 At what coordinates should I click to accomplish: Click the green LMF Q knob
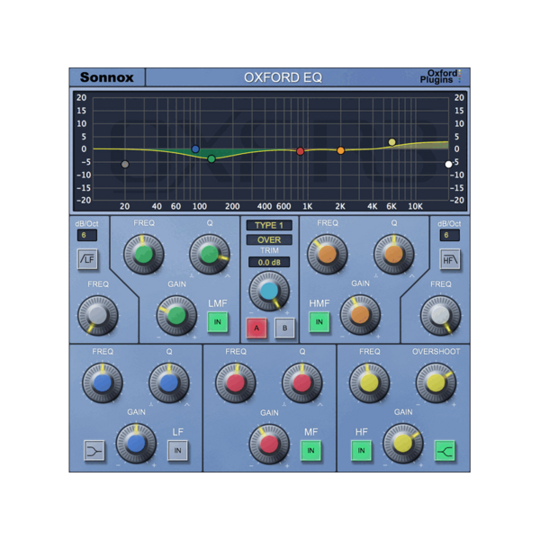(x=210, y=255)
